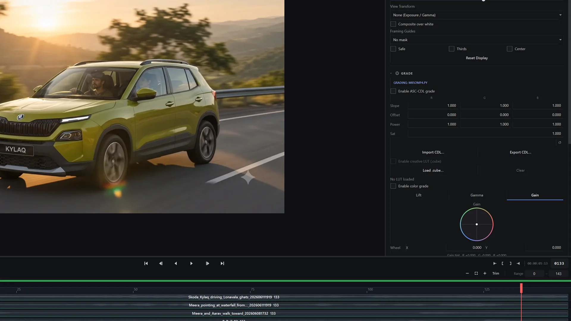This screenshot has height=321, width=571.
Task: Go to the out point
Action: click(518, 263)
